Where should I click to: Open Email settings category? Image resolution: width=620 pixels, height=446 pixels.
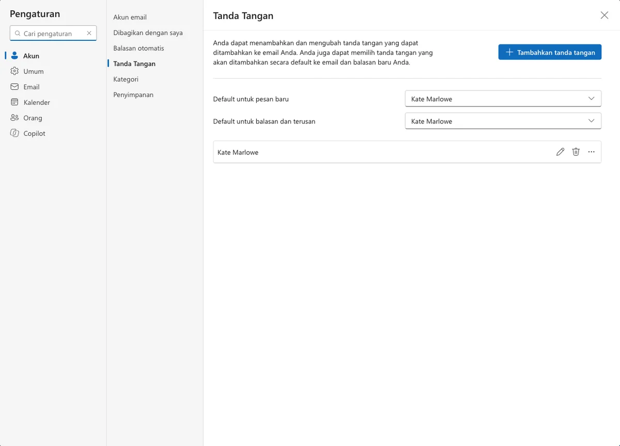(x=53, y=87)
